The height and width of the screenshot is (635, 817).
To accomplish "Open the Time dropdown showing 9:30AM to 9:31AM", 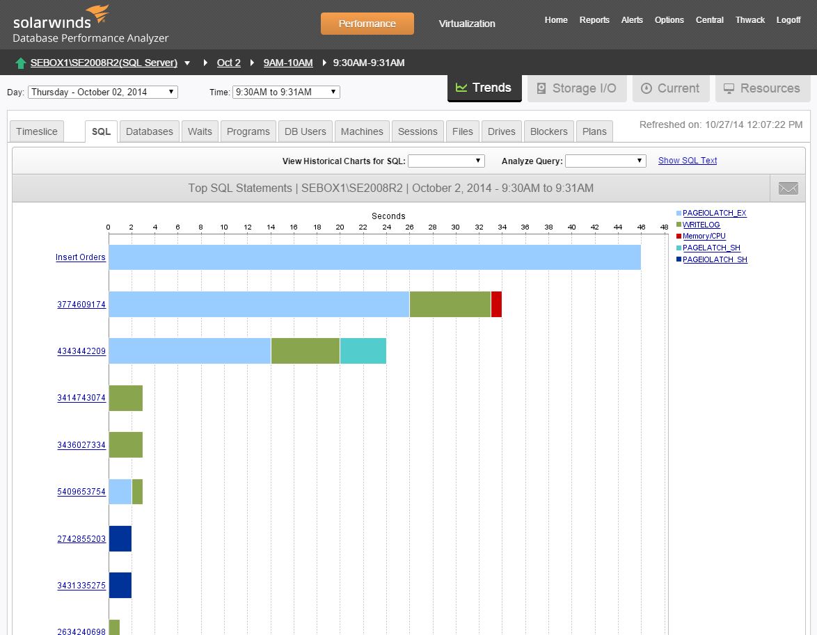I will pyautogui.click(x=286, y=93).
